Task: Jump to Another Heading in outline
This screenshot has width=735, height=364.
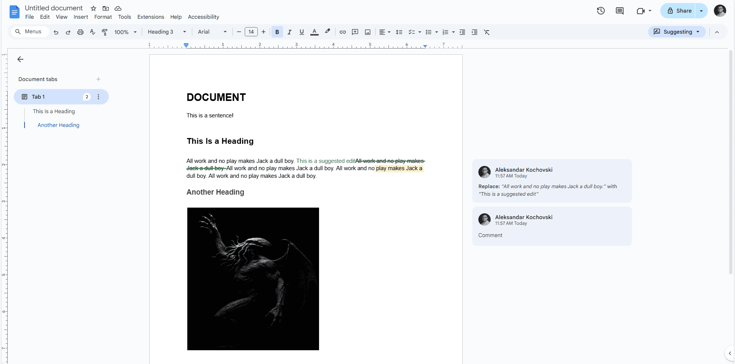Action: [x=58, y=125]
